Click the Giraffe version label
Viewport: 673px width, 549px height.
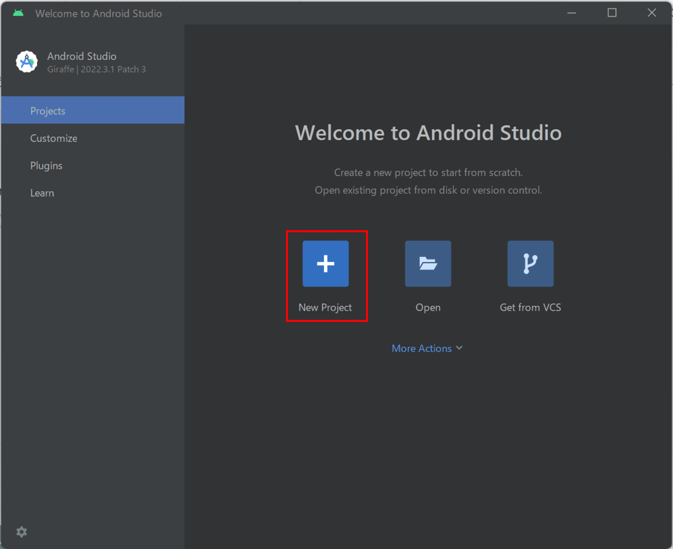(x=97, y=69)
